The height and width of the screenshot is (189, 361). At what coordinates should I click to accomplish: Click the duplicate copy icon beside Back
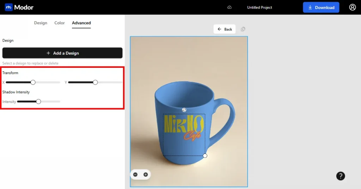243,29
